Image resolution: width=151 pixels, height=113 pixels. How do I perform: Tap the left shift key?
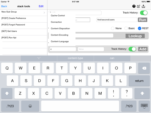point(7,93)
